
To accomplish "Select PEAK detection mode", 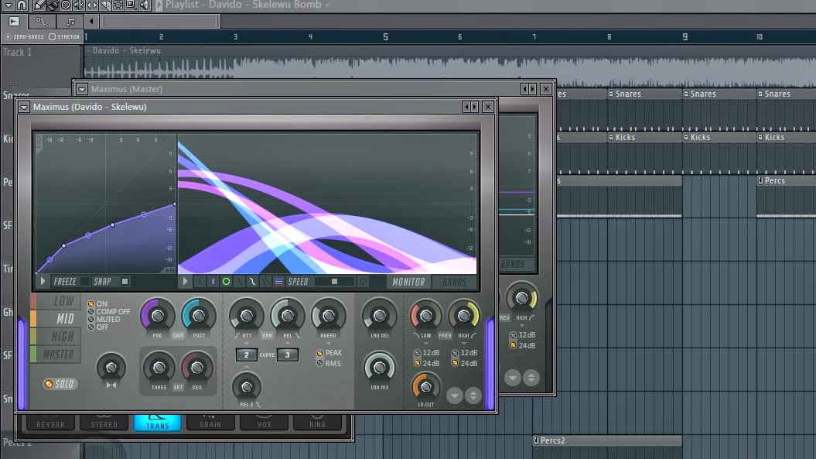I will (x=329, y=353).
